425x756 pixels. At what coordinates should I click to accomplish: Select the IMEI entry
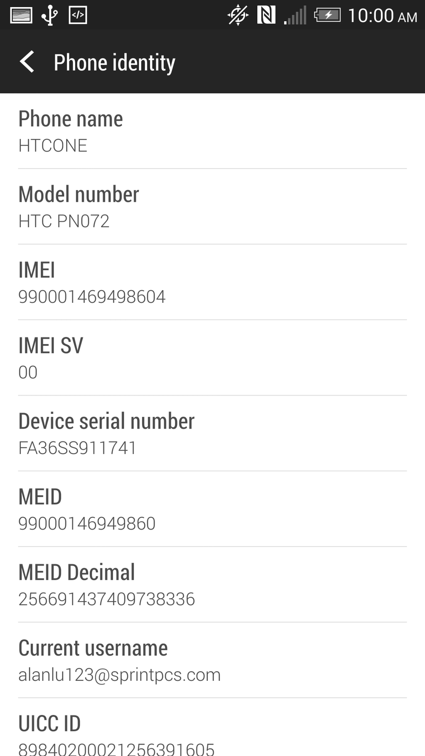coord(212,282)
